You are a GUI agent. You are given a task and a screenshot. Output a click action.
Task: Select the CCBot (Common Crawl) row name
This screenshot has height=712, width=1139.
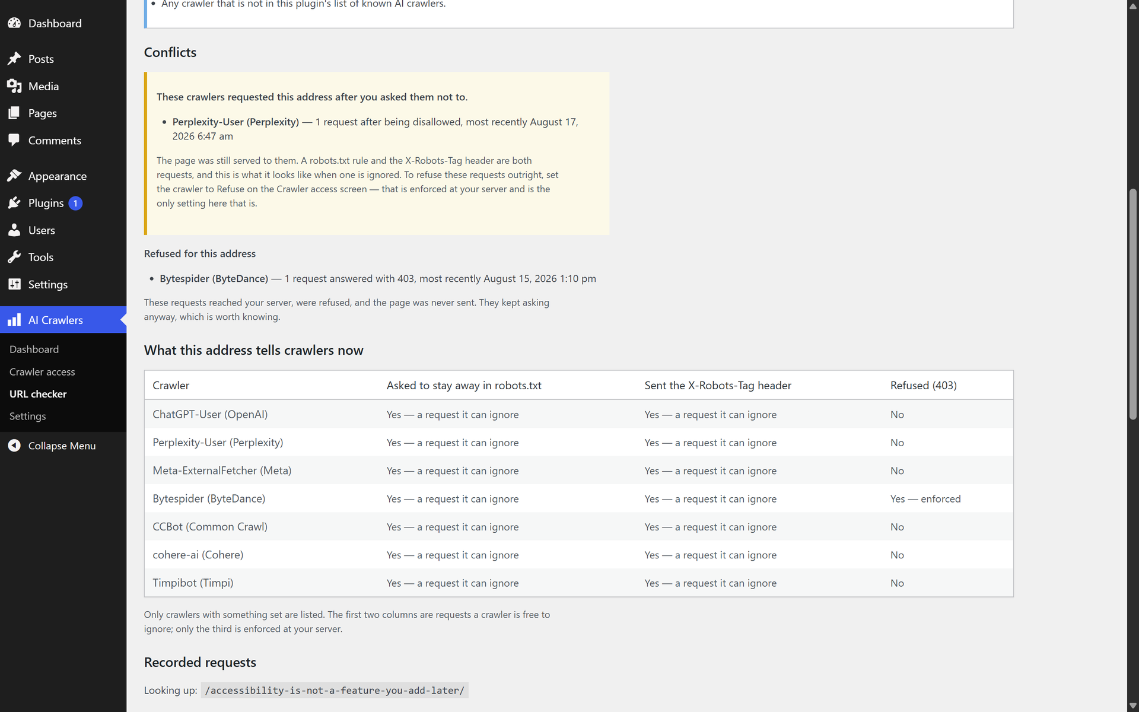[x=210, y=526]
